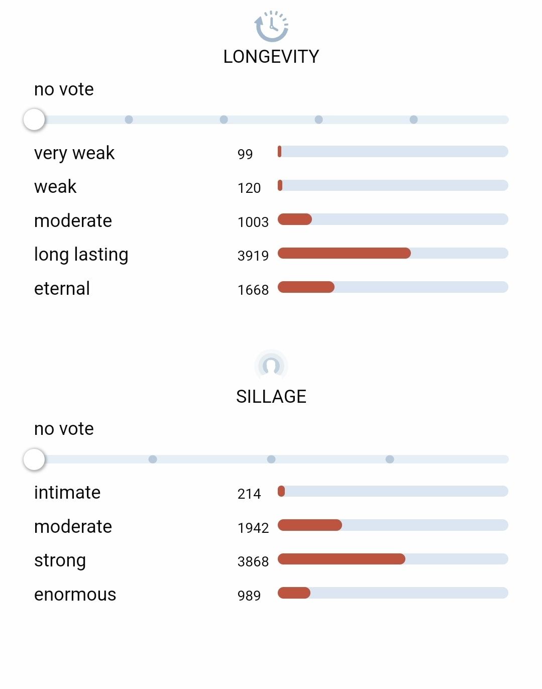
Task: Click the LONGEVITY heading
Action: (271, 57)
